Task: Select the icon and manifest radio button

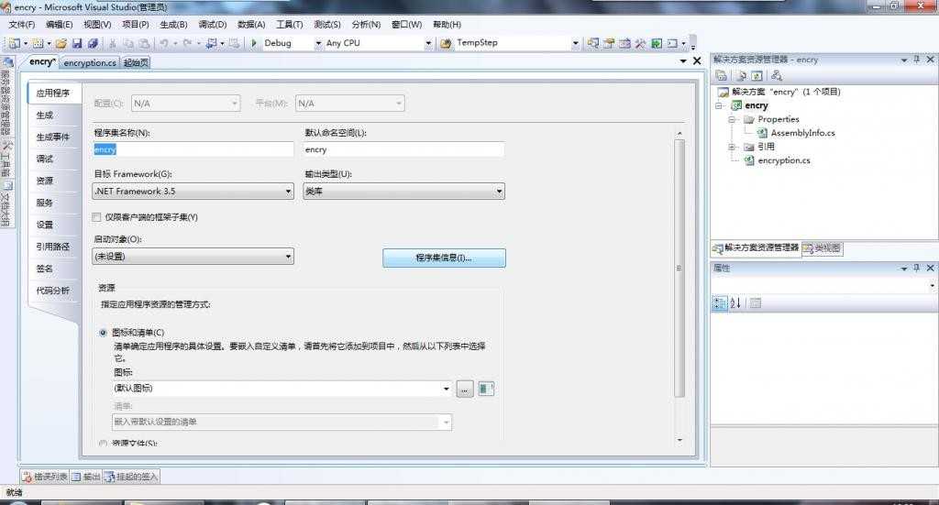Action: 103,333
